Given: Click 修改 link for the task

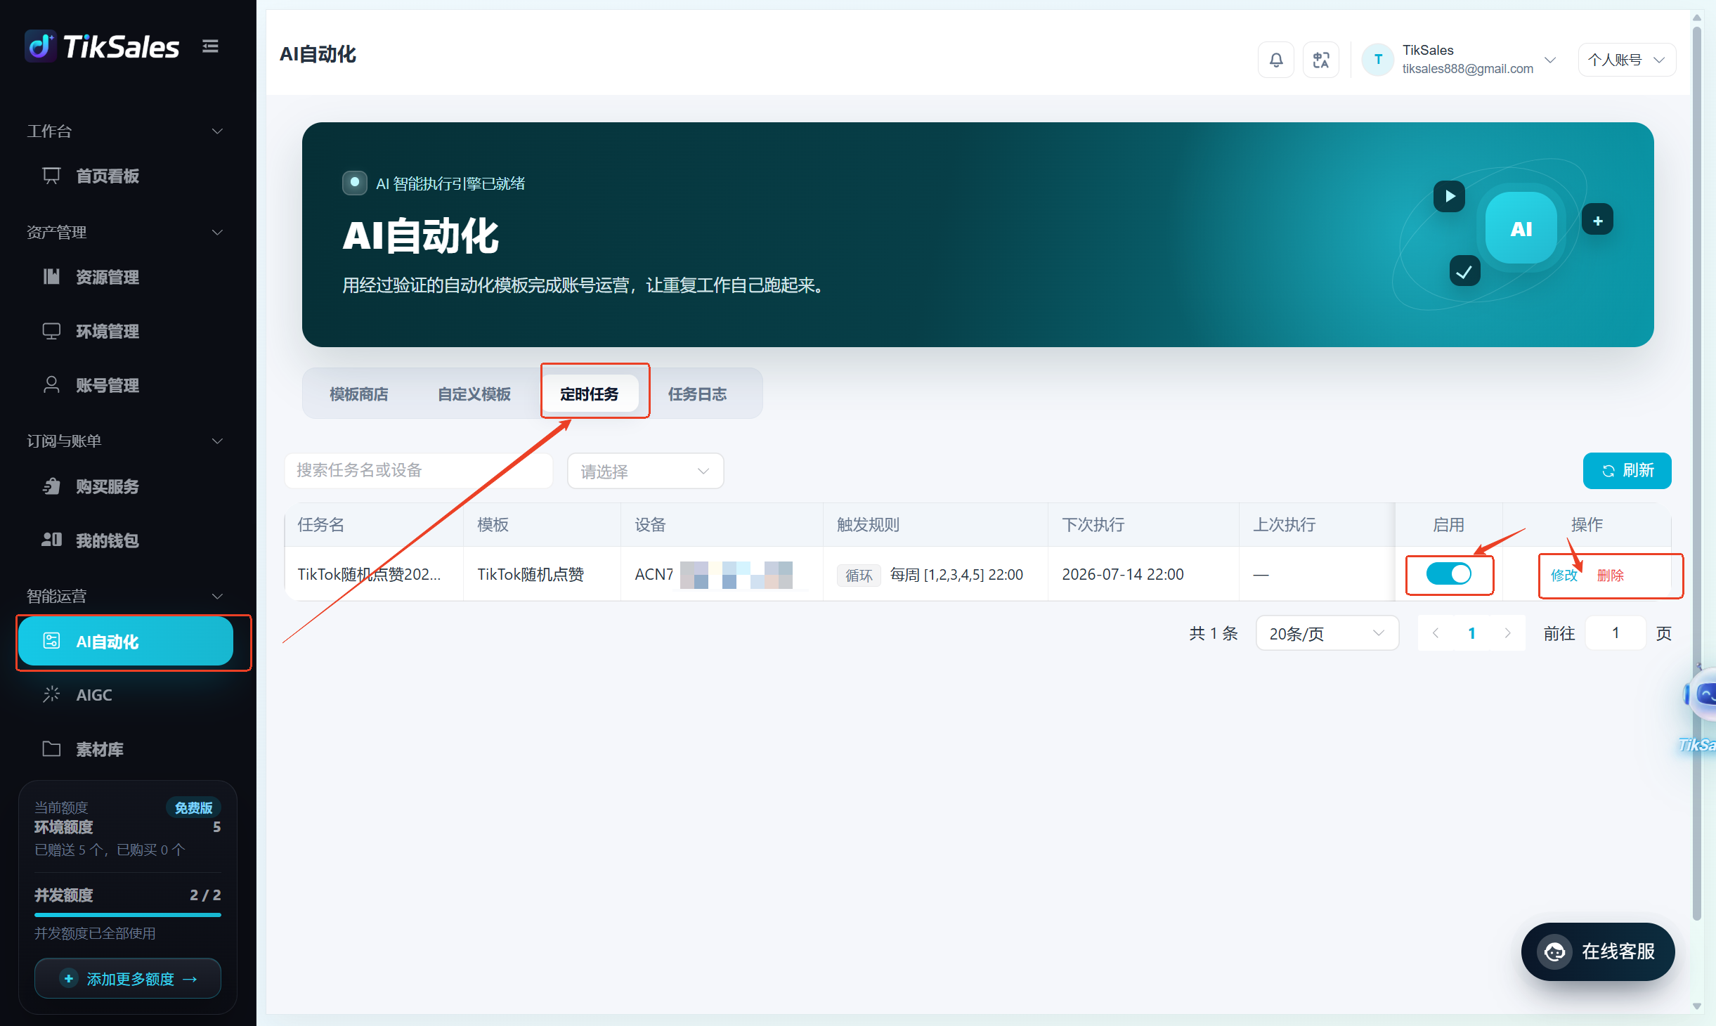Looking at the screenshot, I should tap(1564, 576).
